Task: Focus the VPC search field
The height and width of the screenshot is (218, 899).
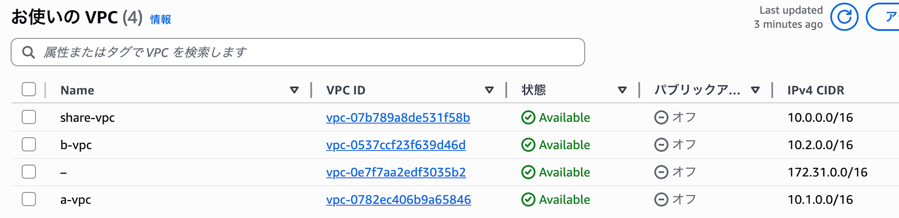Action: pyautogui.click(x=298, y=52)
